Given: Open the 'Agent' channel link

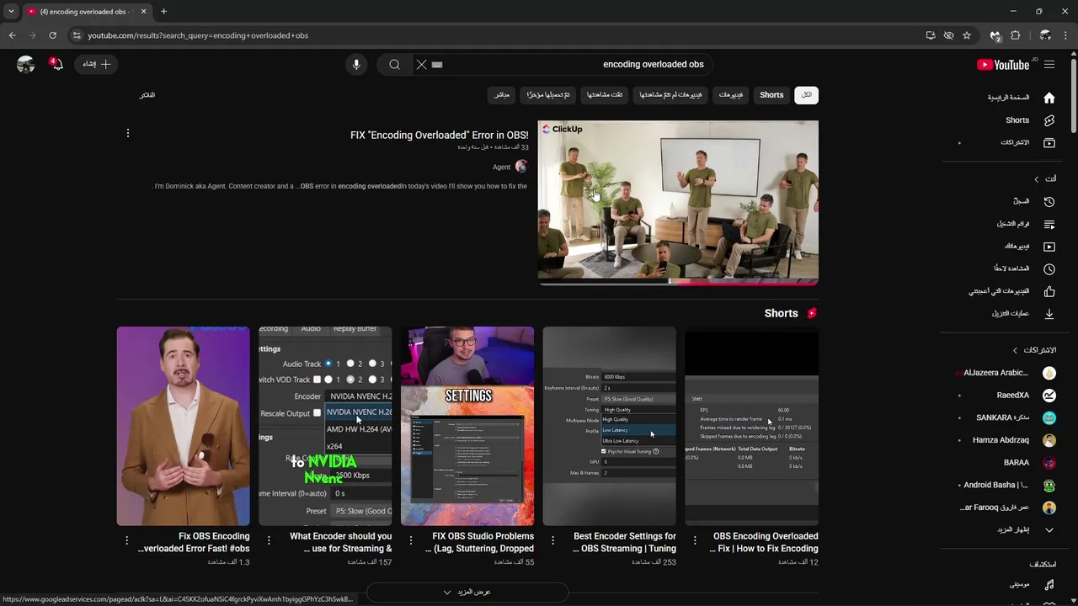Looking at the screenshot, I should click(x=502, y=167).
